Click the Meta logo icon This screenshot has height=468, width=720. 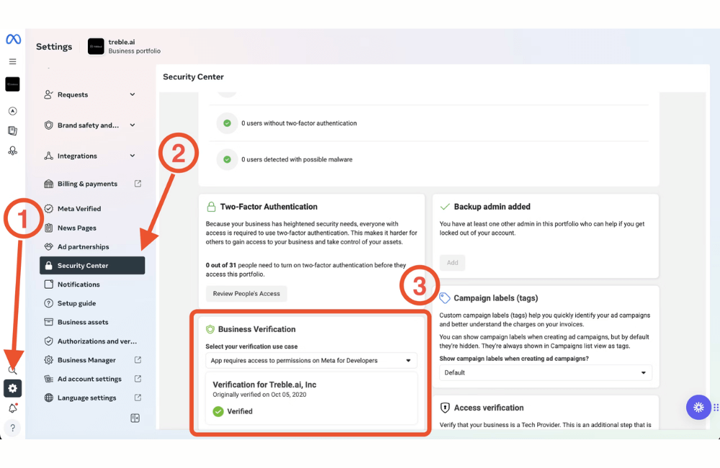(x=13, y=40)
